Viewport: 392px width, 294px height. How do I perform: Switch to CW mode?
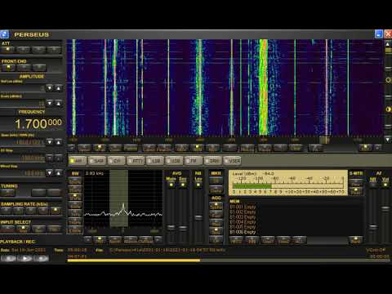tap(116, 161)
